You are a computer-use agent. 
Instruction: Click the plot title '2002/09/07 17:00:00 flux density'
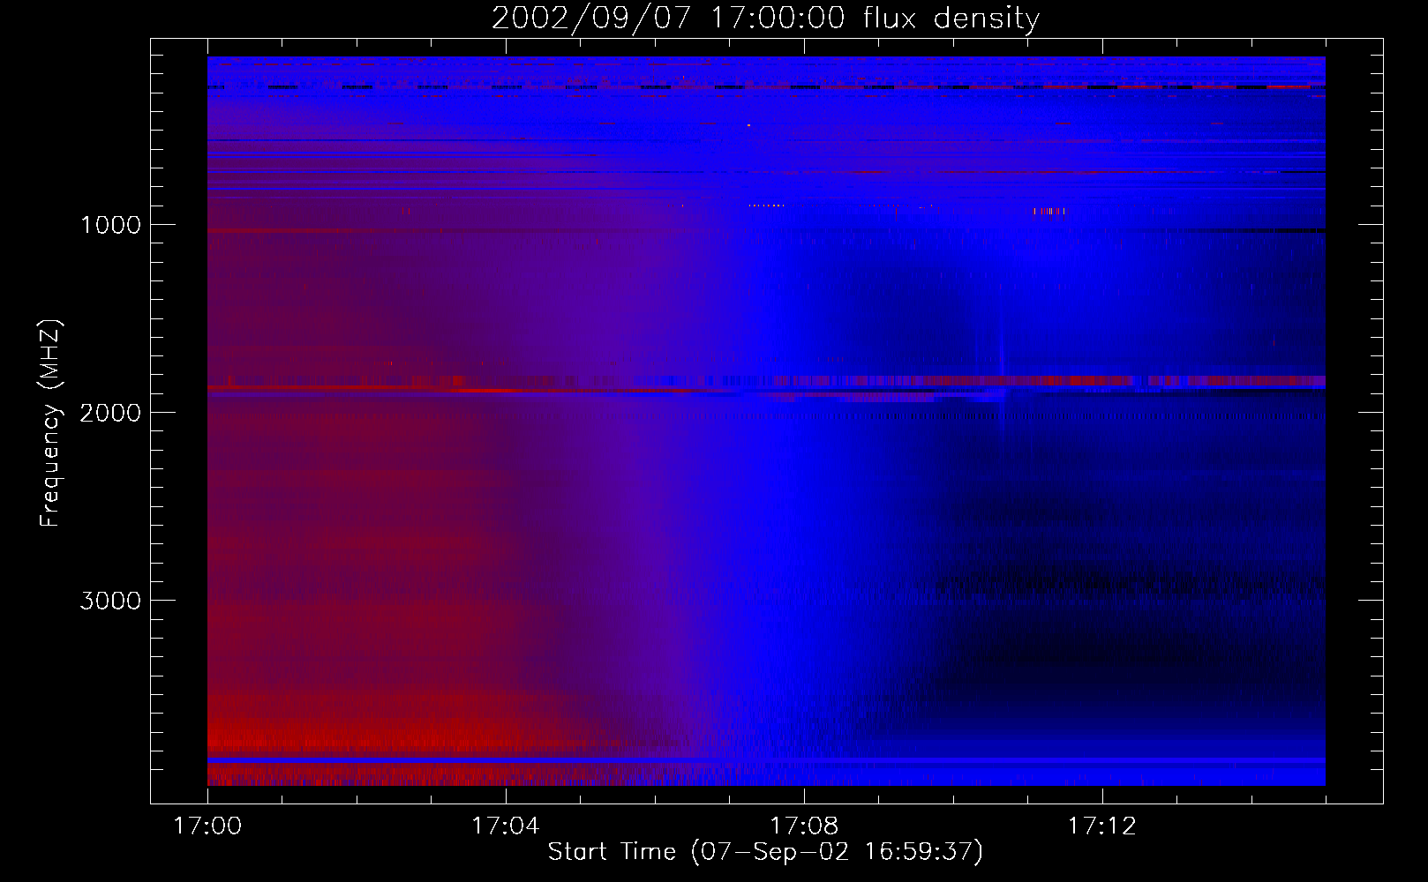click(x=766, y=19)
